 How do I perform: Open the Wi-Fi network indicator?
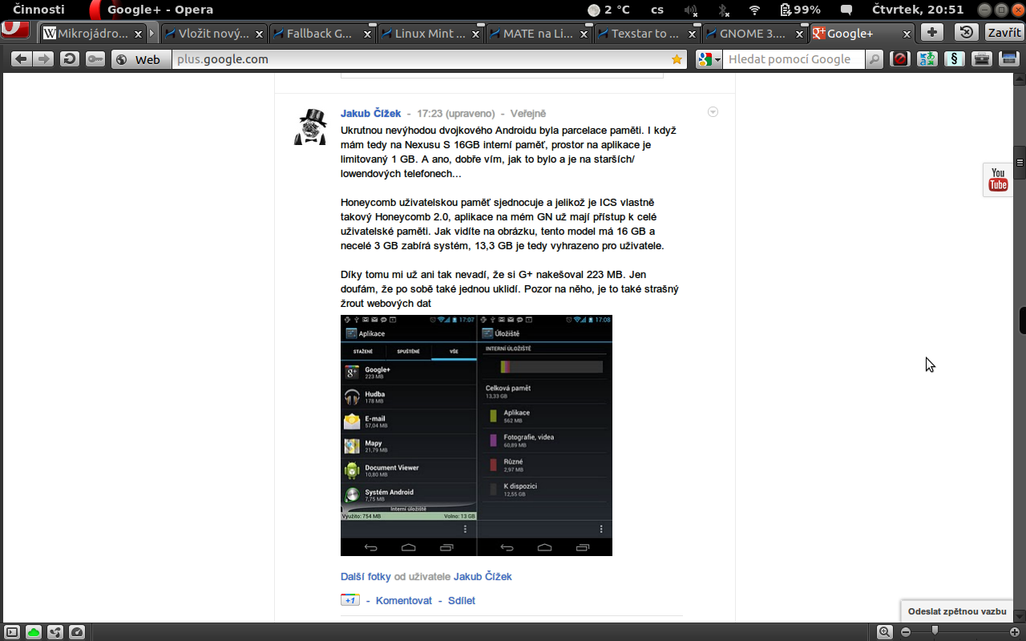(x=754, y=10)
